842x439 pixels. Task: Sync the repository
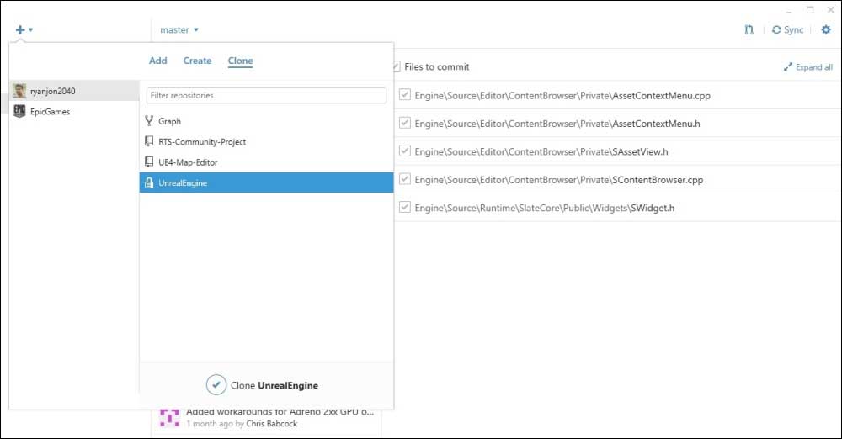pos(788,30)
